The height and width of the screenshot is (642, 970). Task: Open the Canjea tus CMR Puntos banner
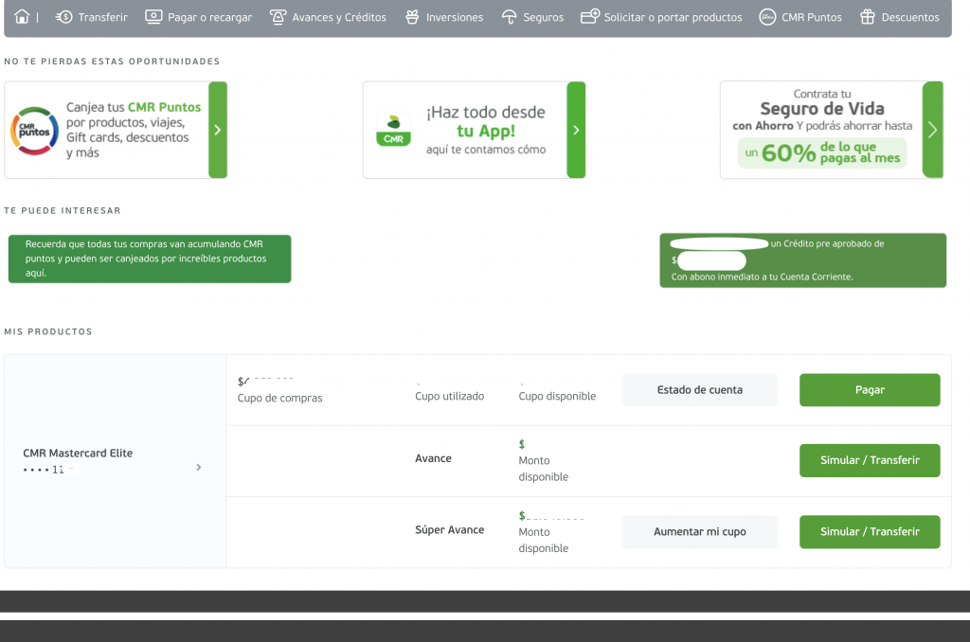[x=116, y=130]
